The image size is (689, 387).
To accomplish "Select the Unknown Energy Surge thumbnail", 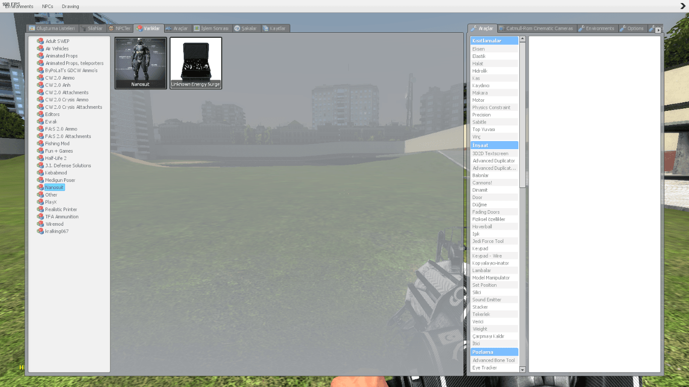I will [x=196, y=63].
